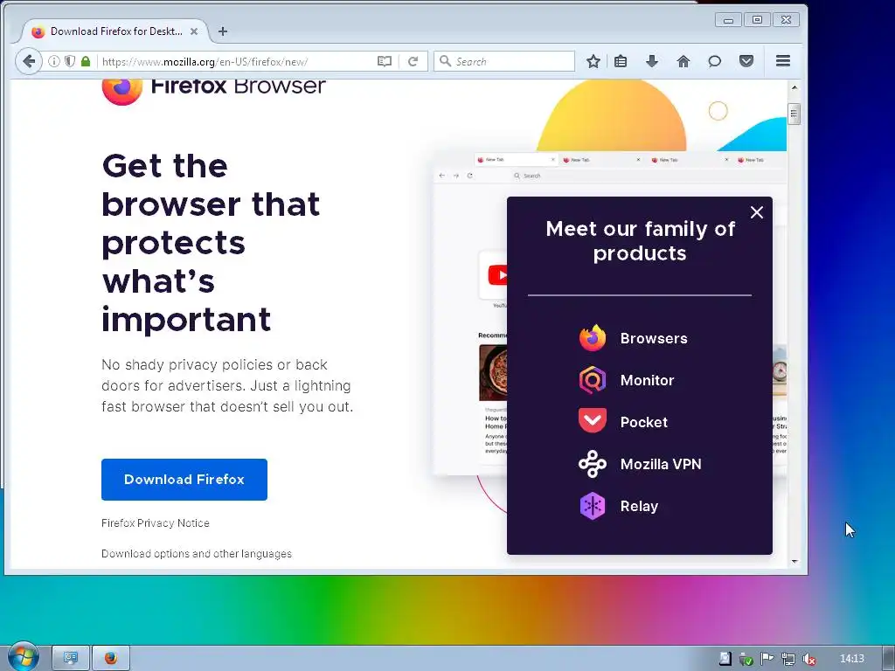The image size is (895, 671).
Task: Click the YouTube tile in browser mockup
Action: click(494, 275)
